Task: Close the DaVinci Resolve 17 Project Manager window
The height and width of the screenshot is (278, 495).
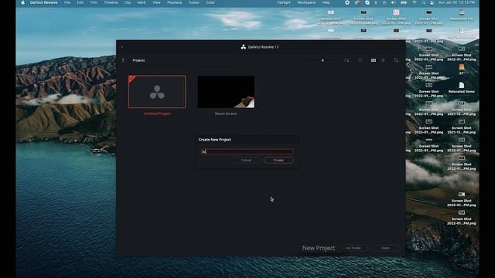Action: click(x=122, y=47)
